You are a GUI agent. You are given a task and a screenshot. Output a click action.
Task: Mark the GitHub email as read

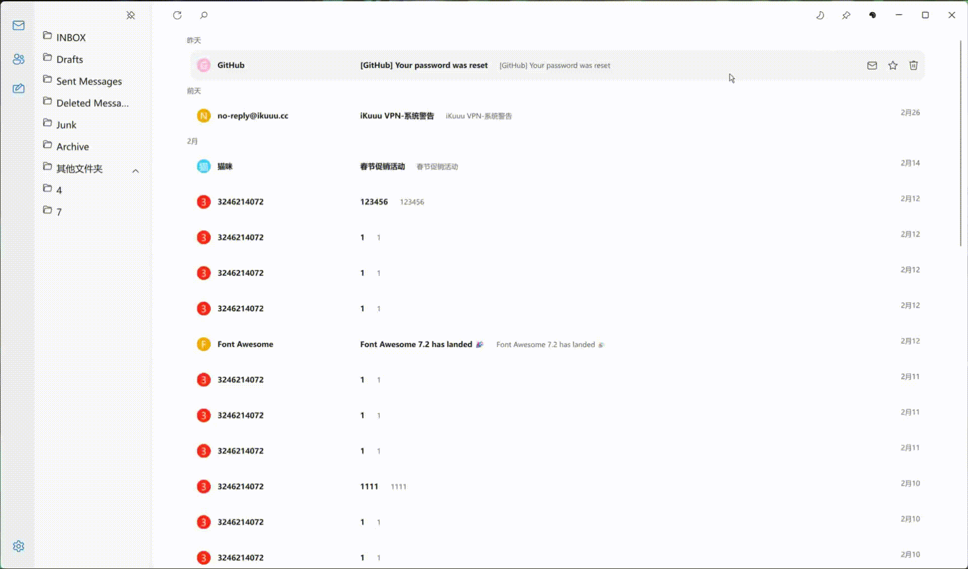tap(872, 66)
